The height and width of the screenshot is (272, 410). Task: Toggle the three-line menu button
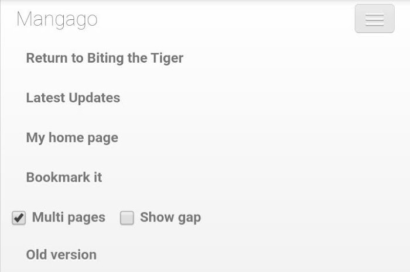click(374, 19)
